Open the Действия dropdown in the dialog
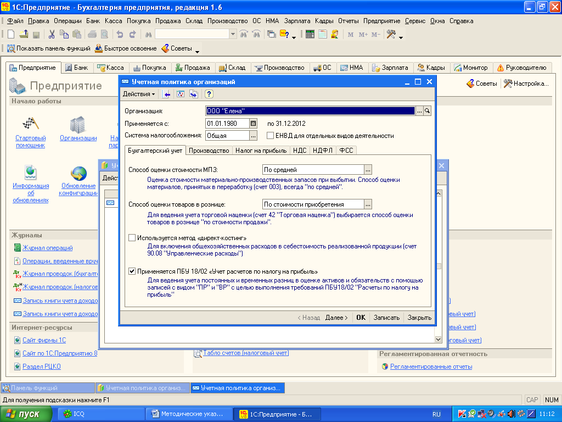The height and width of the screenshot is (422, 562). [x=139, y=94]
